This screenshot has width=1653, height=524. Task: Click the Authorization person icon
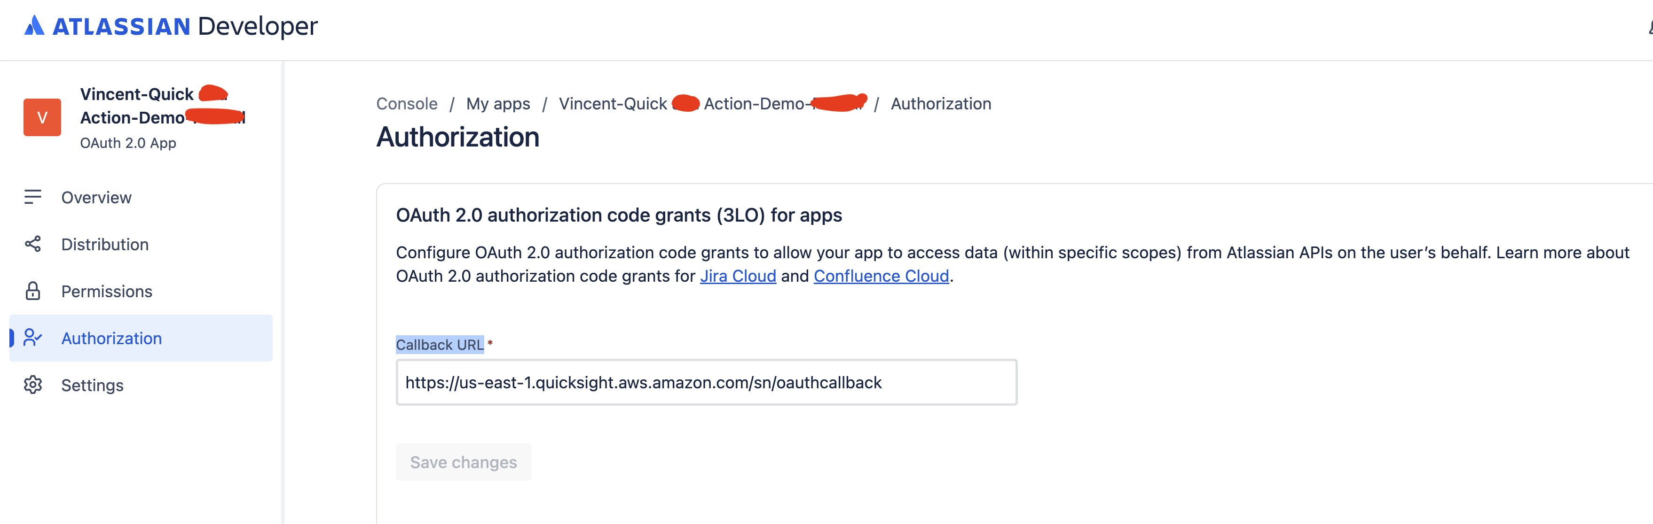[x=32, y=338]
